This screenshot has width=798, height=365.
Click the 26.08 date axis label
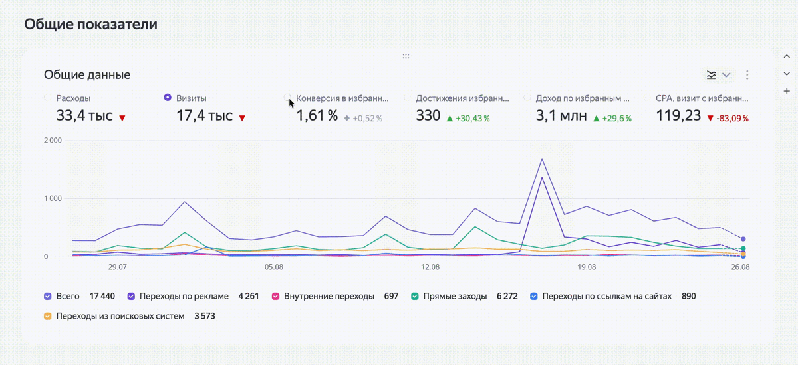[739, 267]
